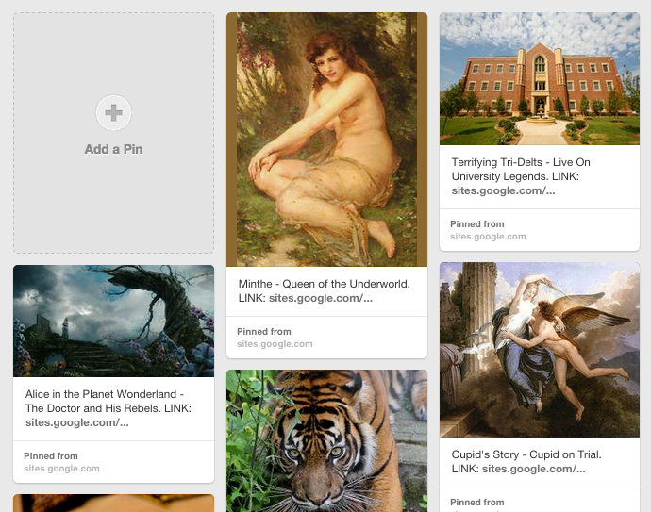Open the Alice in Wonderland landscape image
Viewport: 651px width, 512px height.
(x=113, y=321)
